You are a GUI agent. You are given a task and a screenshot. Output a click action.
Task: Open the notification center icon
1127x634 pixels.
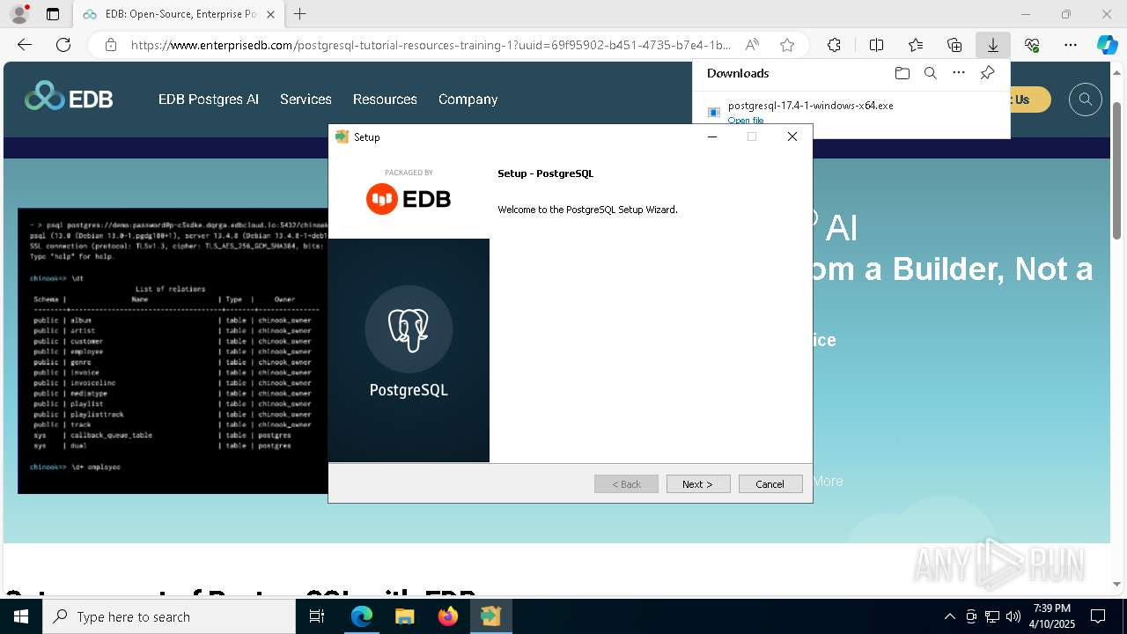click(x=1098, y=616)
